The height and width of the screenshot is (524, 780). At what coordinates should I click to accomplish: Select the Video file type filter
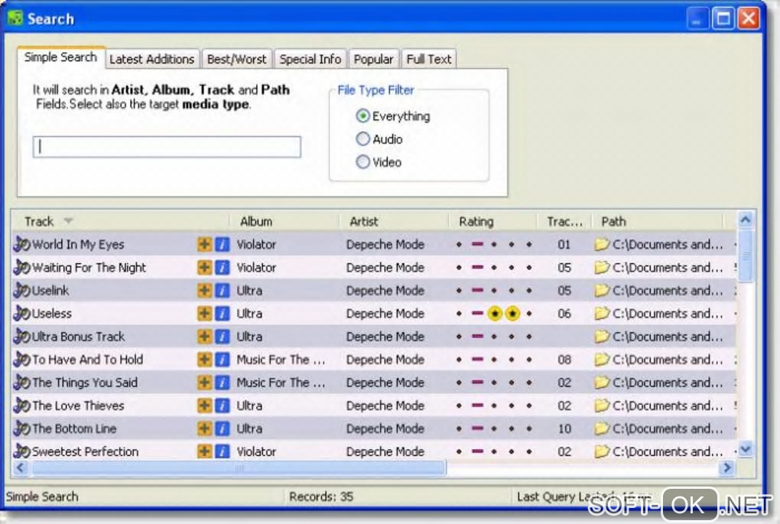pyautogui.click(x=362, y=161)
